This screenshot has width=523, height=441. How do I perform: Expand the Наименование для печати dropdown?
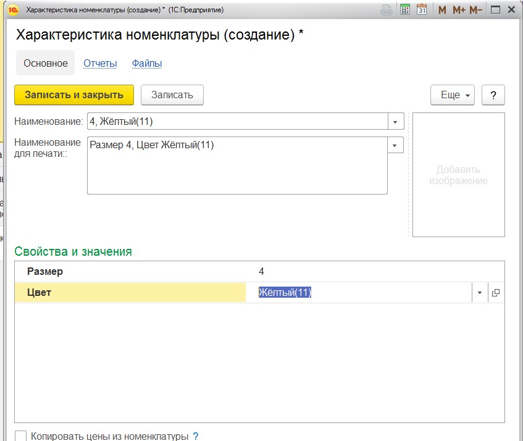[395, 146]
